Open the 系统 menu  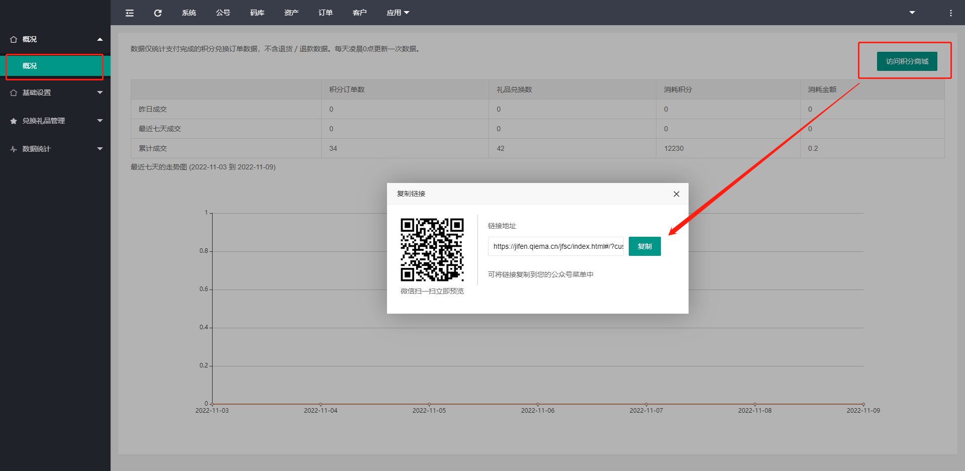[189, 13]
